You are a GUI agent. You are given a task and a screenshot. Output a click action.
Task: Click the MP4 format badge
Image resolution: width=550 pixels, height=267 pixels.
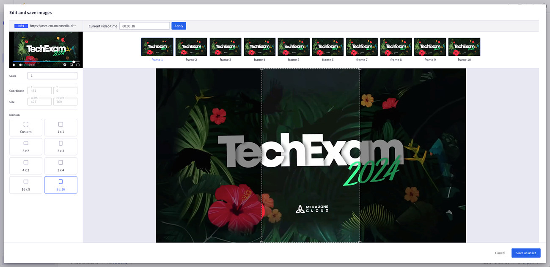click(21, 26)
